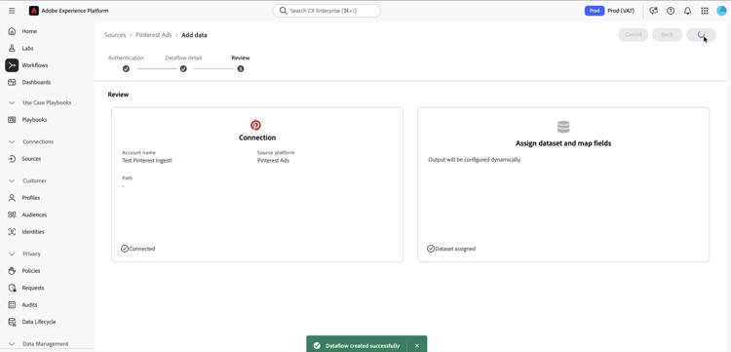731x352 pixels.
Task: Click the highlighted Workflows icon
Action: pyautogui.click(x=12, y=65)
